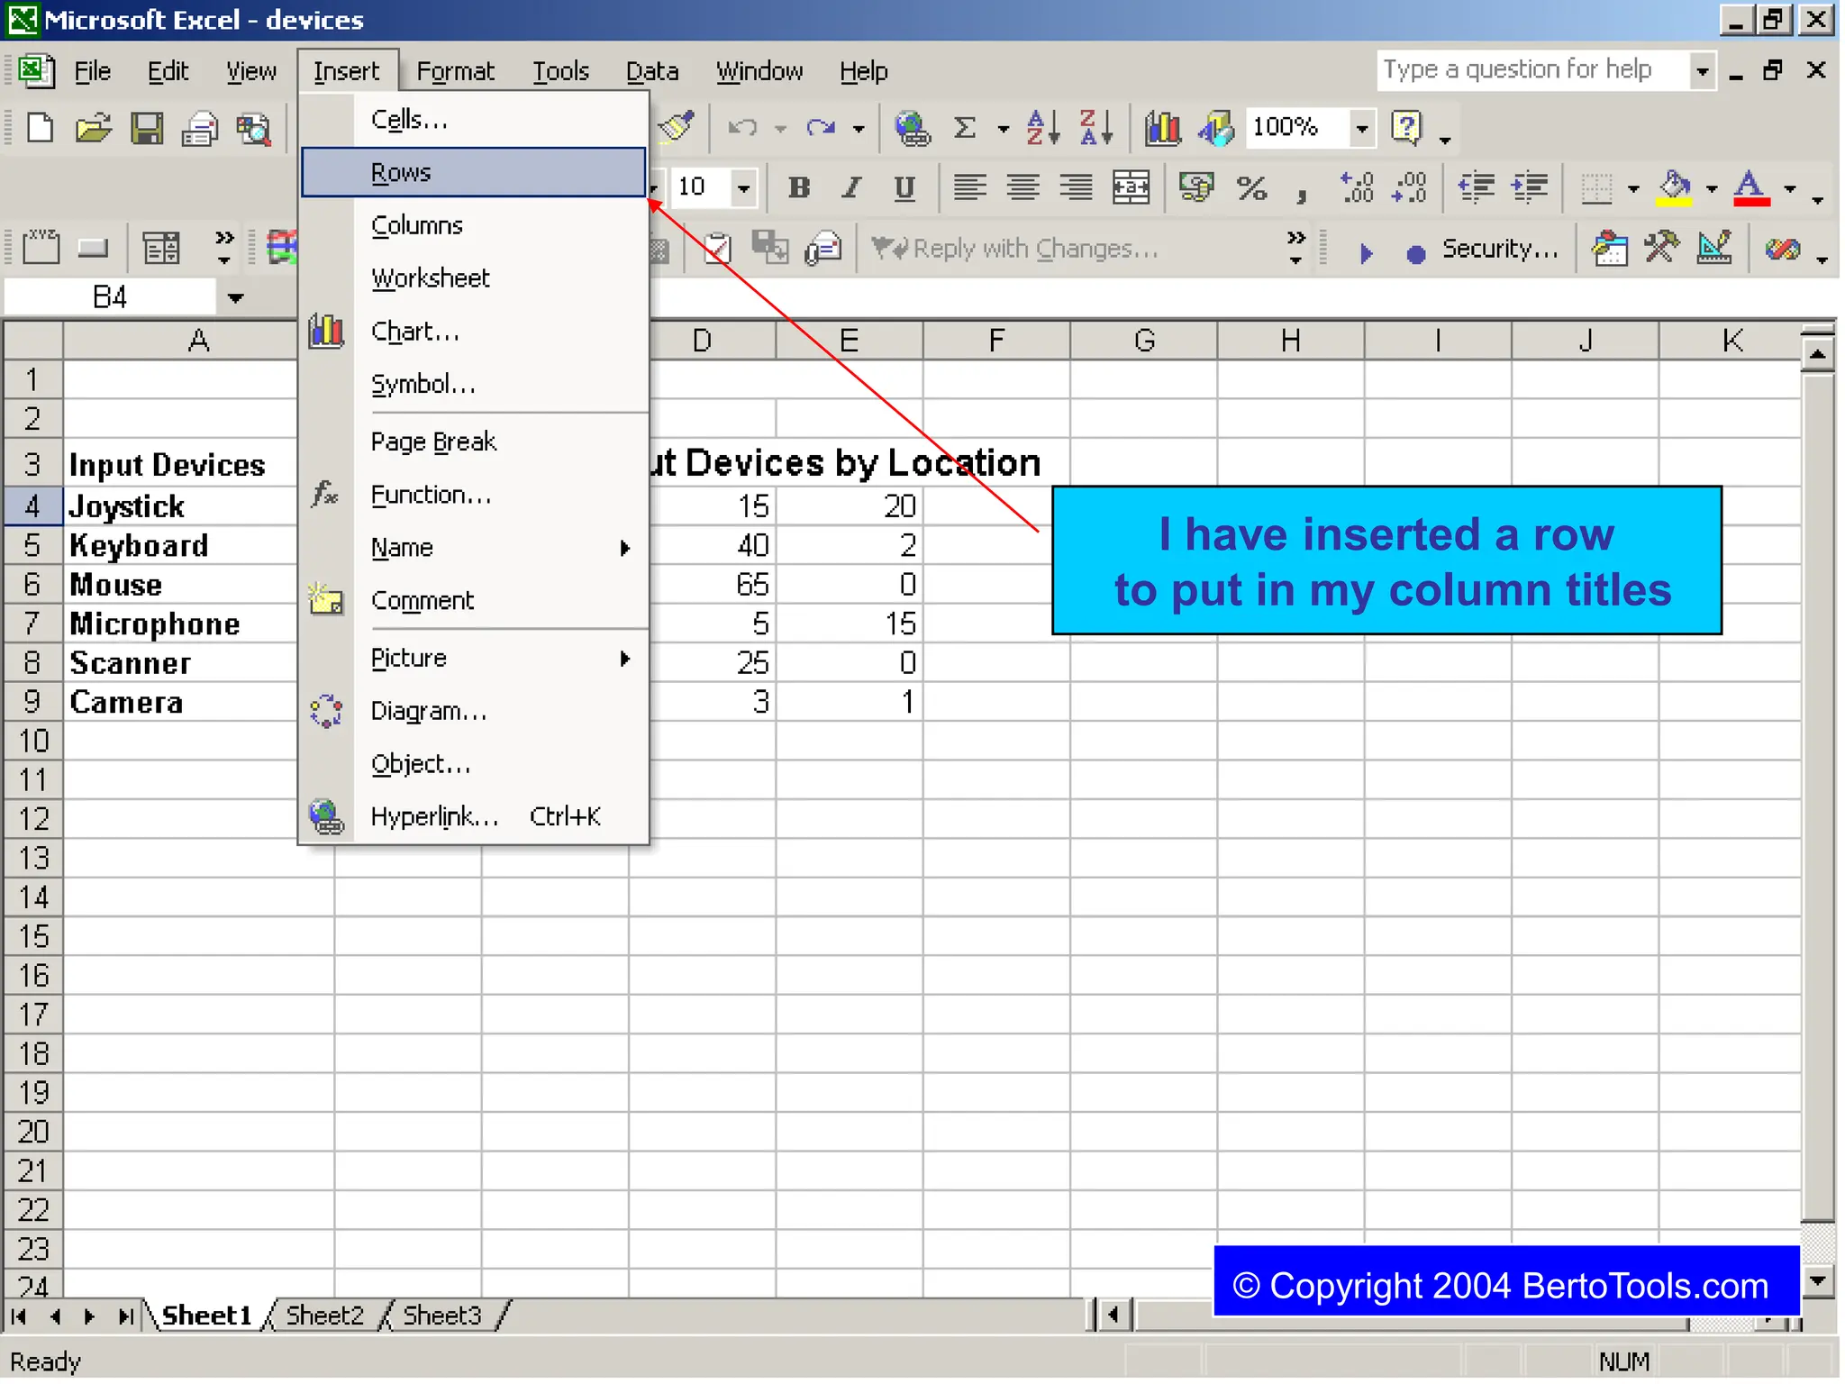Viewport: 1845px width, 1384px height.
Task: Expand the help question dropdown
Action: coord(1703,70)
